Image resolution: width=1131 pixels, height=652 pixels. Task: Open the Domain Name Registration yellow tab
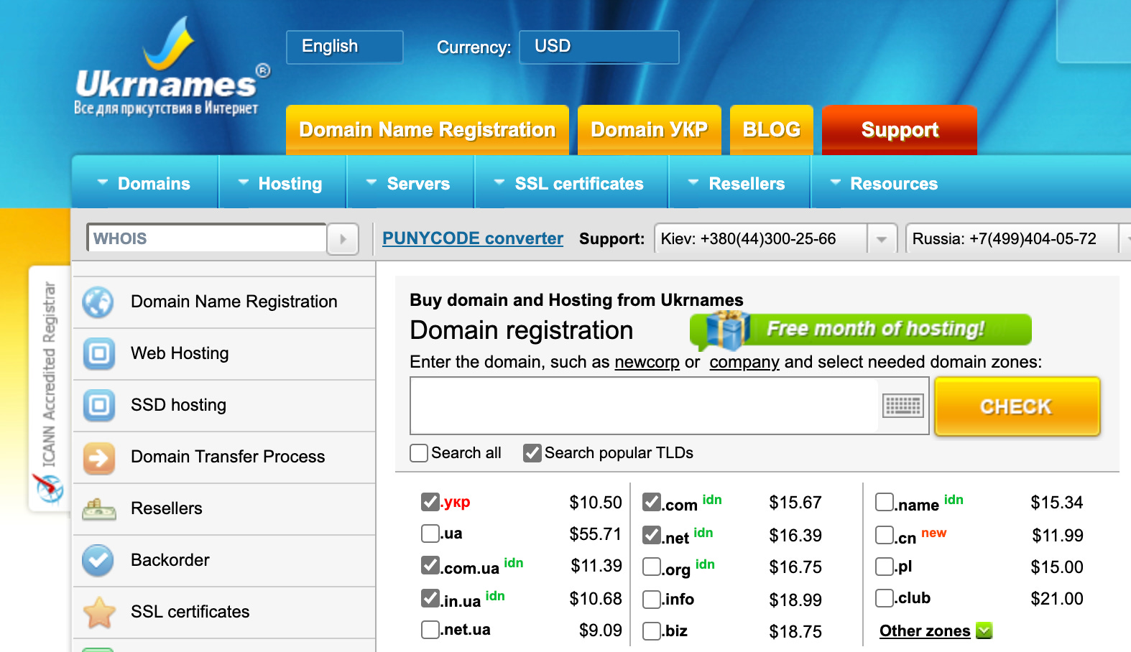[x=428, y=130]
